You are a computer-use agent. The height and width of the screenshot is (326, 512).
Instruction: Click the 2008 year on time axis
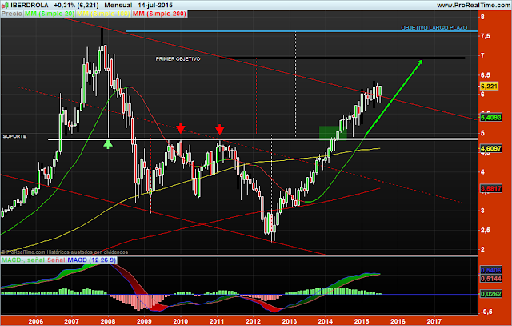108,321
